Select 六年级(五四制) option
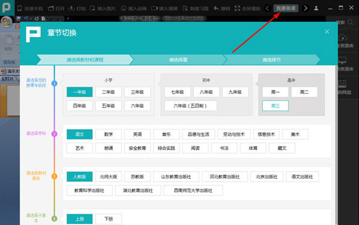Image resolution: width=359 pixels, height=225 pixels. tap(190, 106)
